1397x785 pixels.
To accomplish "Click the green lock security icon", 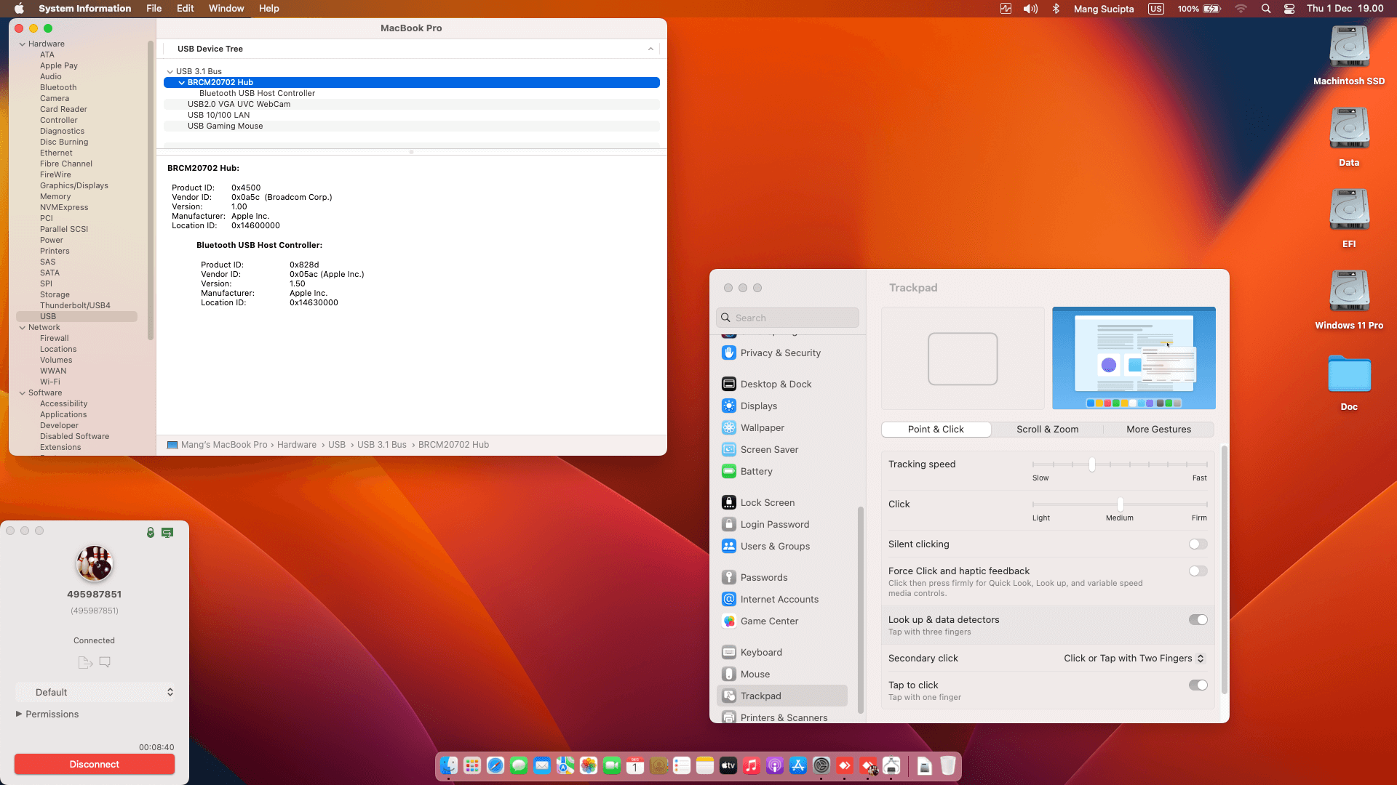I will click(x=151, y=533).
